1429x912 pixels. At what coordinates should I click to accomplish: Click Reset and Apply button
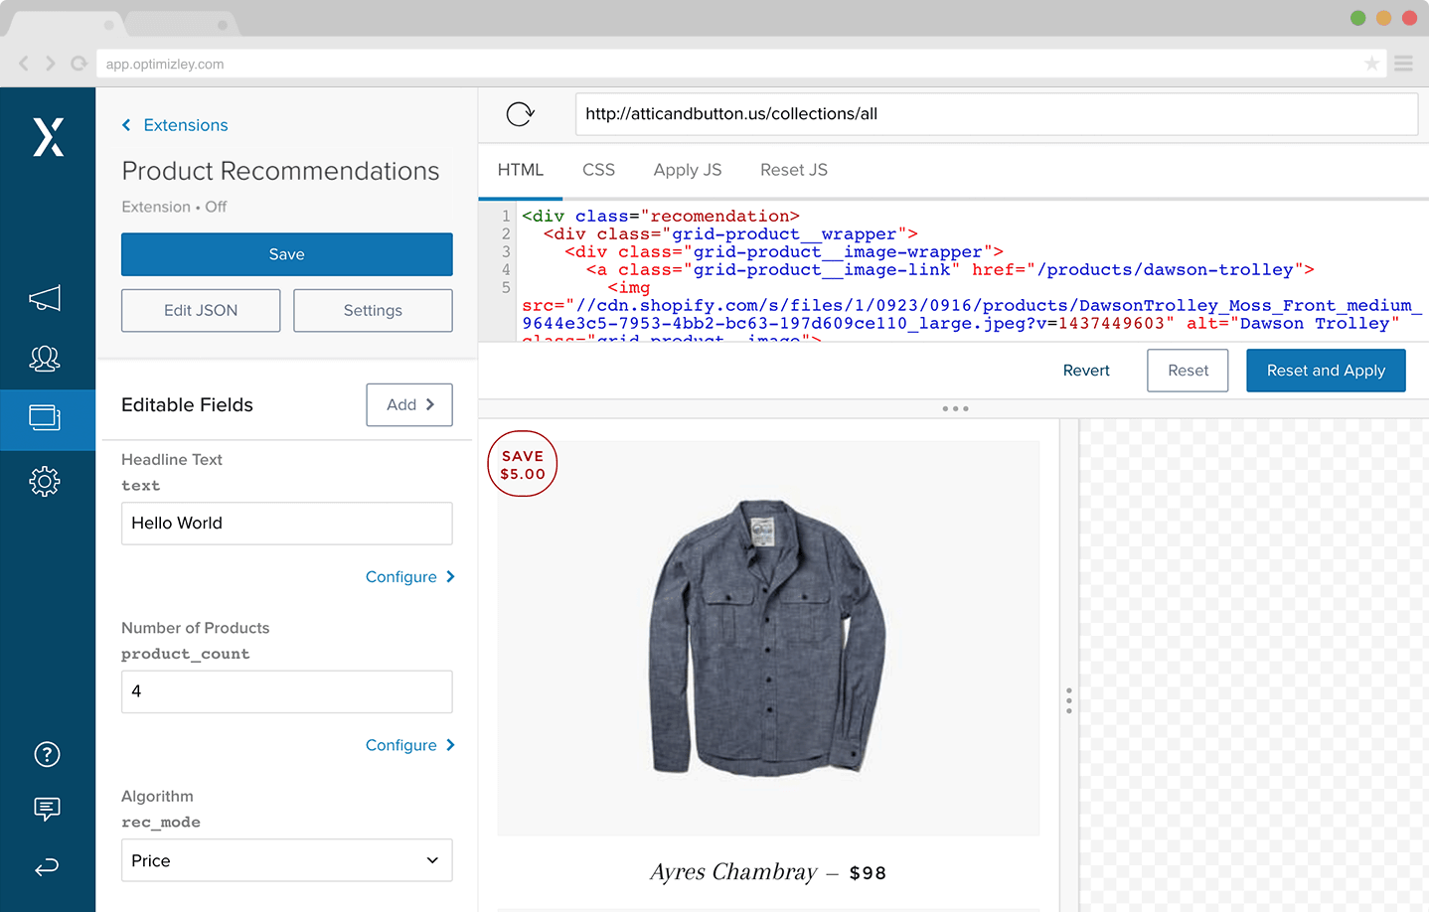pyautogui.click(x=1326, y=371)
